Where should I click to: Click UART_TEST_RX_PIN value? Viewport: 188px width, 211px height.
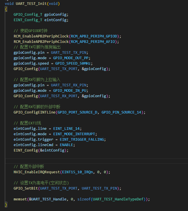click(69, 85)
